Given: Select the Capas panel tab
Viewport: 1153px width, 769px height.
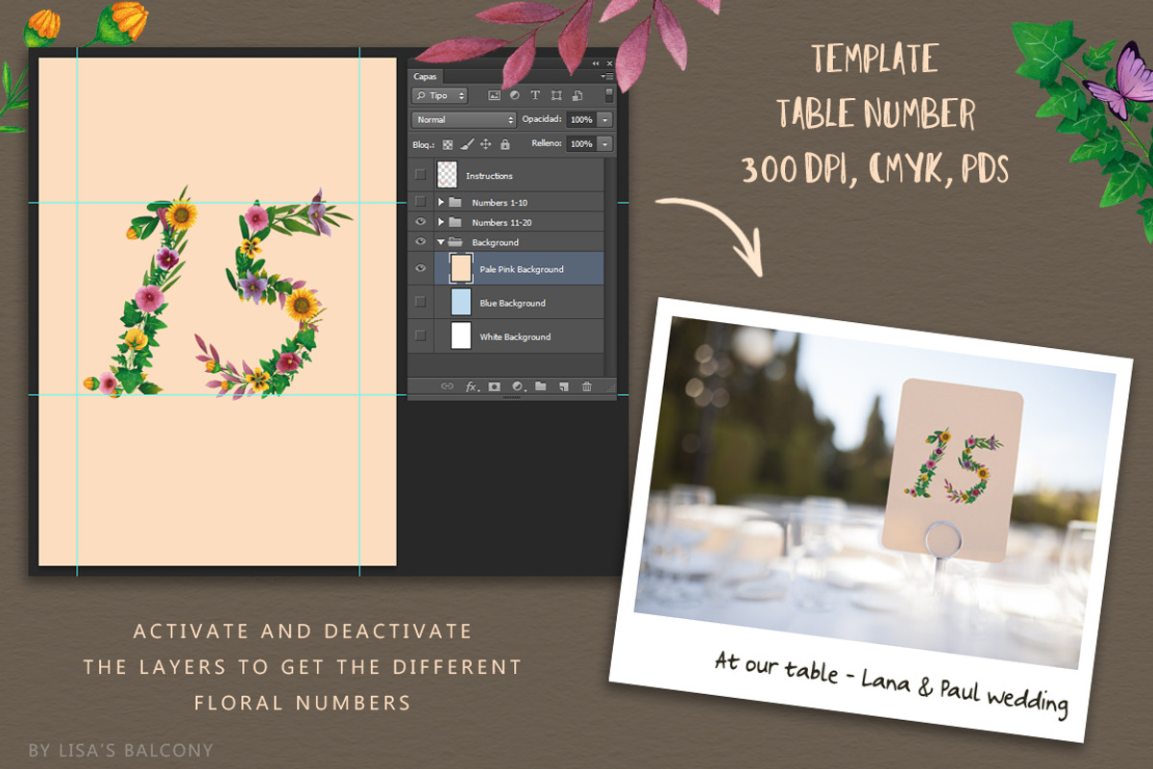Looking at the screenshot, I should 425,76.
